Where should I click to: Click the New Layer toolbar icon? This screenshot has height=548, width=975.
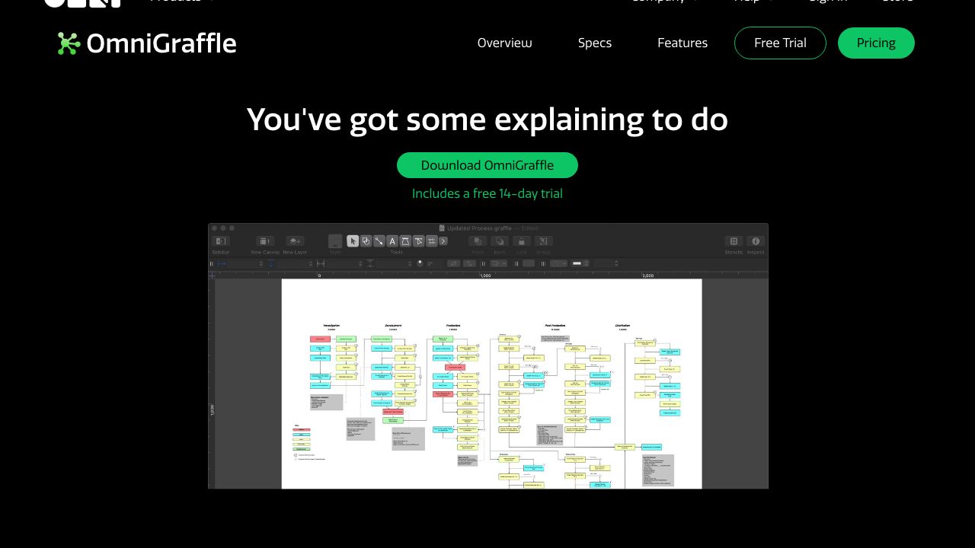295,241
